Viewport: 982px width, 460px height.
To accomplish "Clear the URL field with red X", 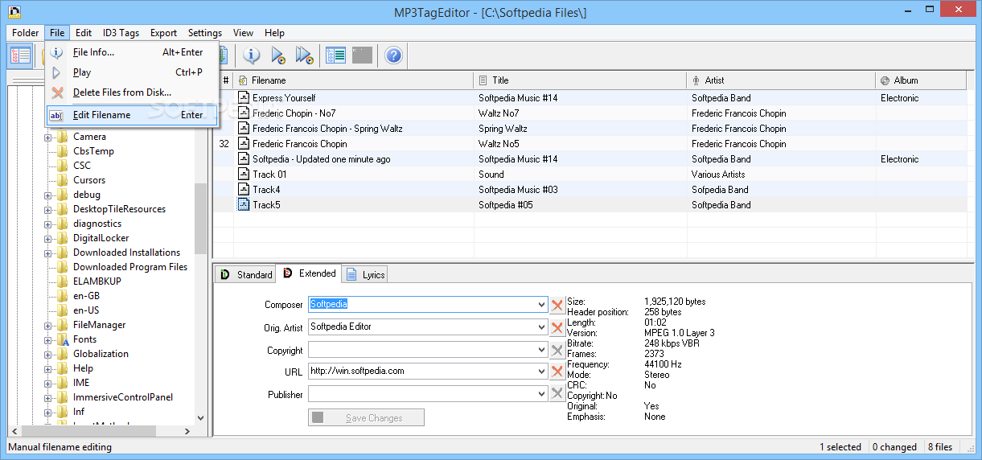I will click(557, 372).
